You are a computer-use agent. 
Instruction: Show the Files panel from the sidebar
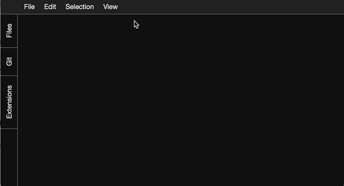(9, 31)
